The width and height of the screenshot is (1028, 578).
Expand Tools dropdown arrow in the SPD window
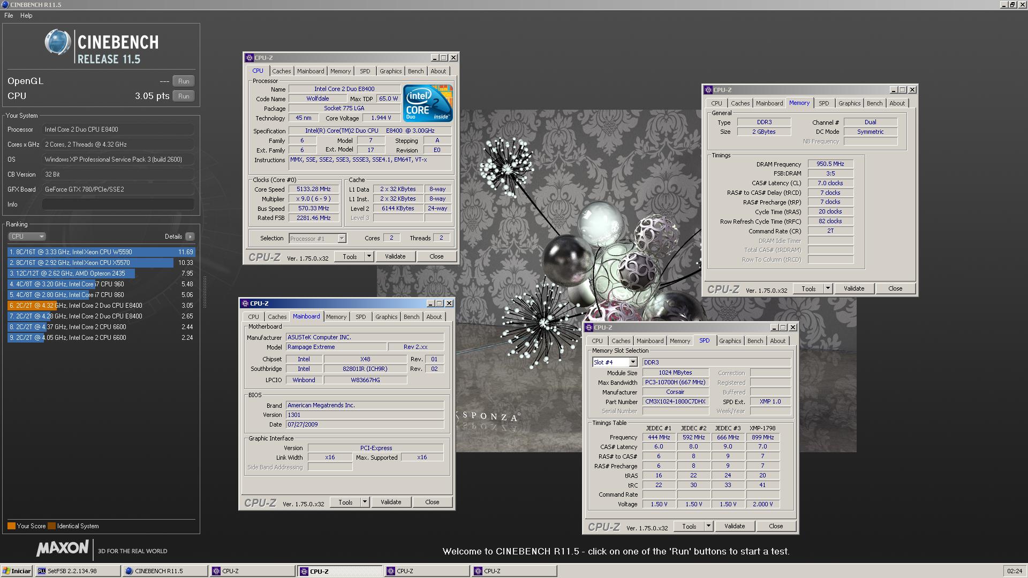(708, 527)
